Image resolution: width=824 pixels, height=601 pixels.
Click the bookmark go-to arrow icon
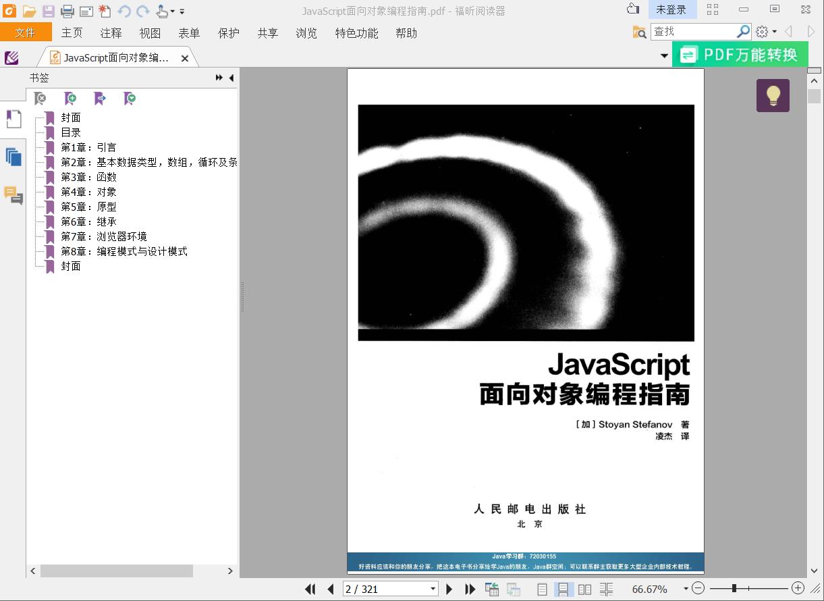100,99
